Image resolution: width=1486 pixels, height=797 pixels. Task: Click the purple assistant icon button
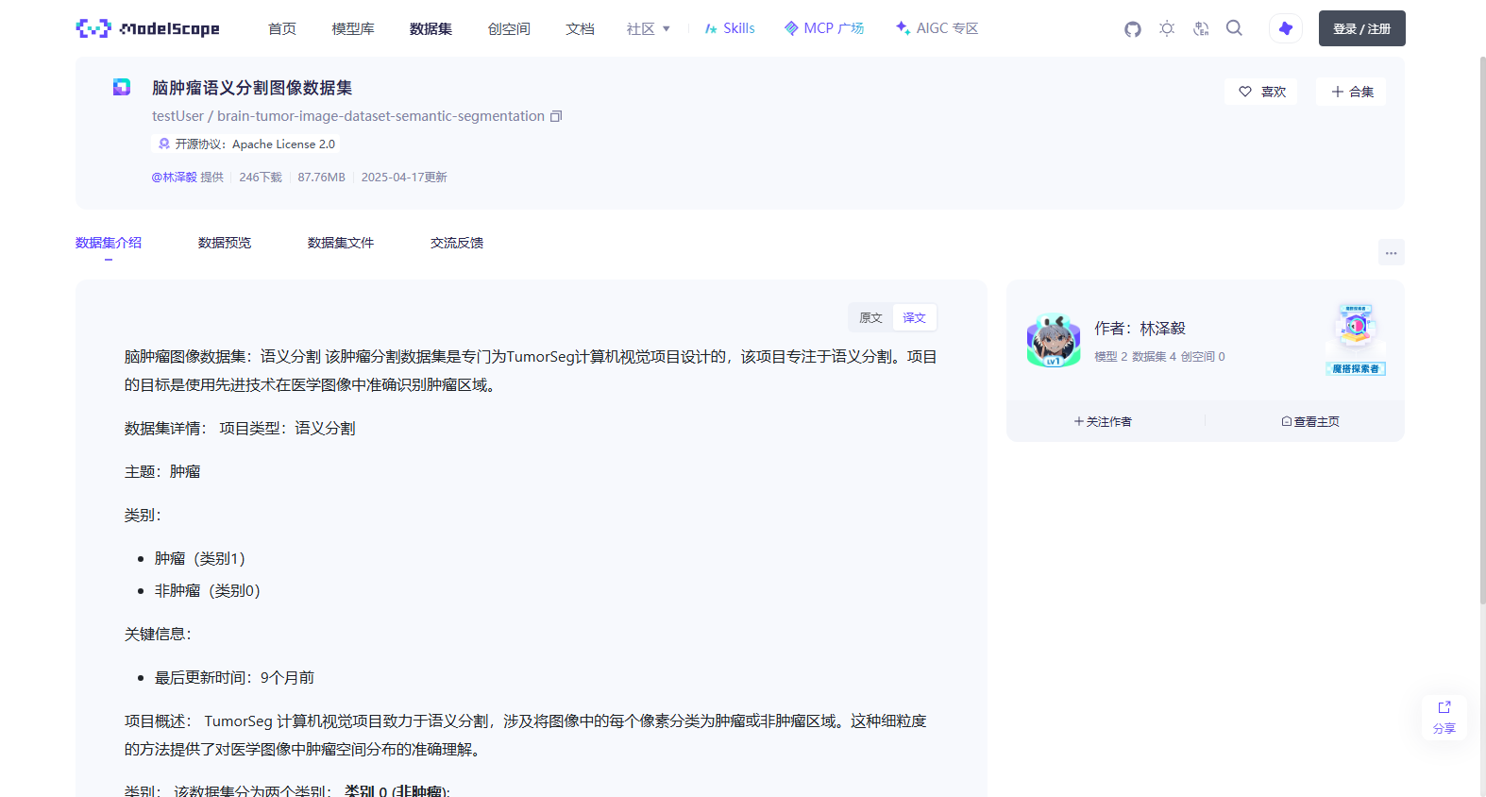(1286, 28)
